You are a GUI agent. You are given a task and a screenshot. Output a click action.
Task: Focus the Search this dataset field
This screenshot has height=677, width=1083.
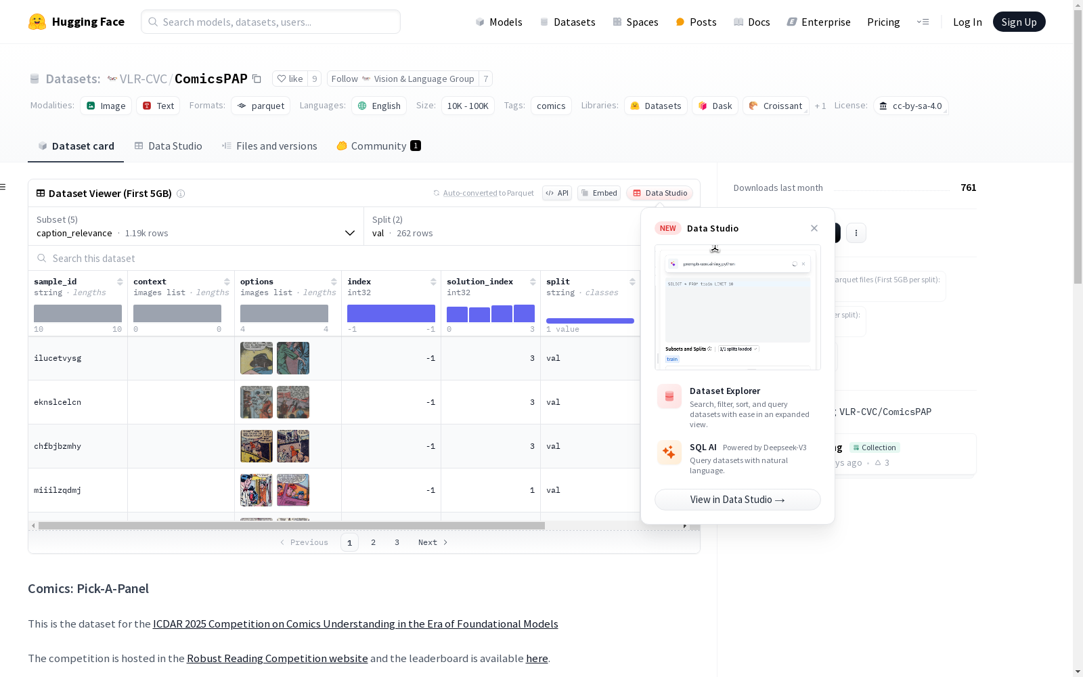click(x=335, y=258)
